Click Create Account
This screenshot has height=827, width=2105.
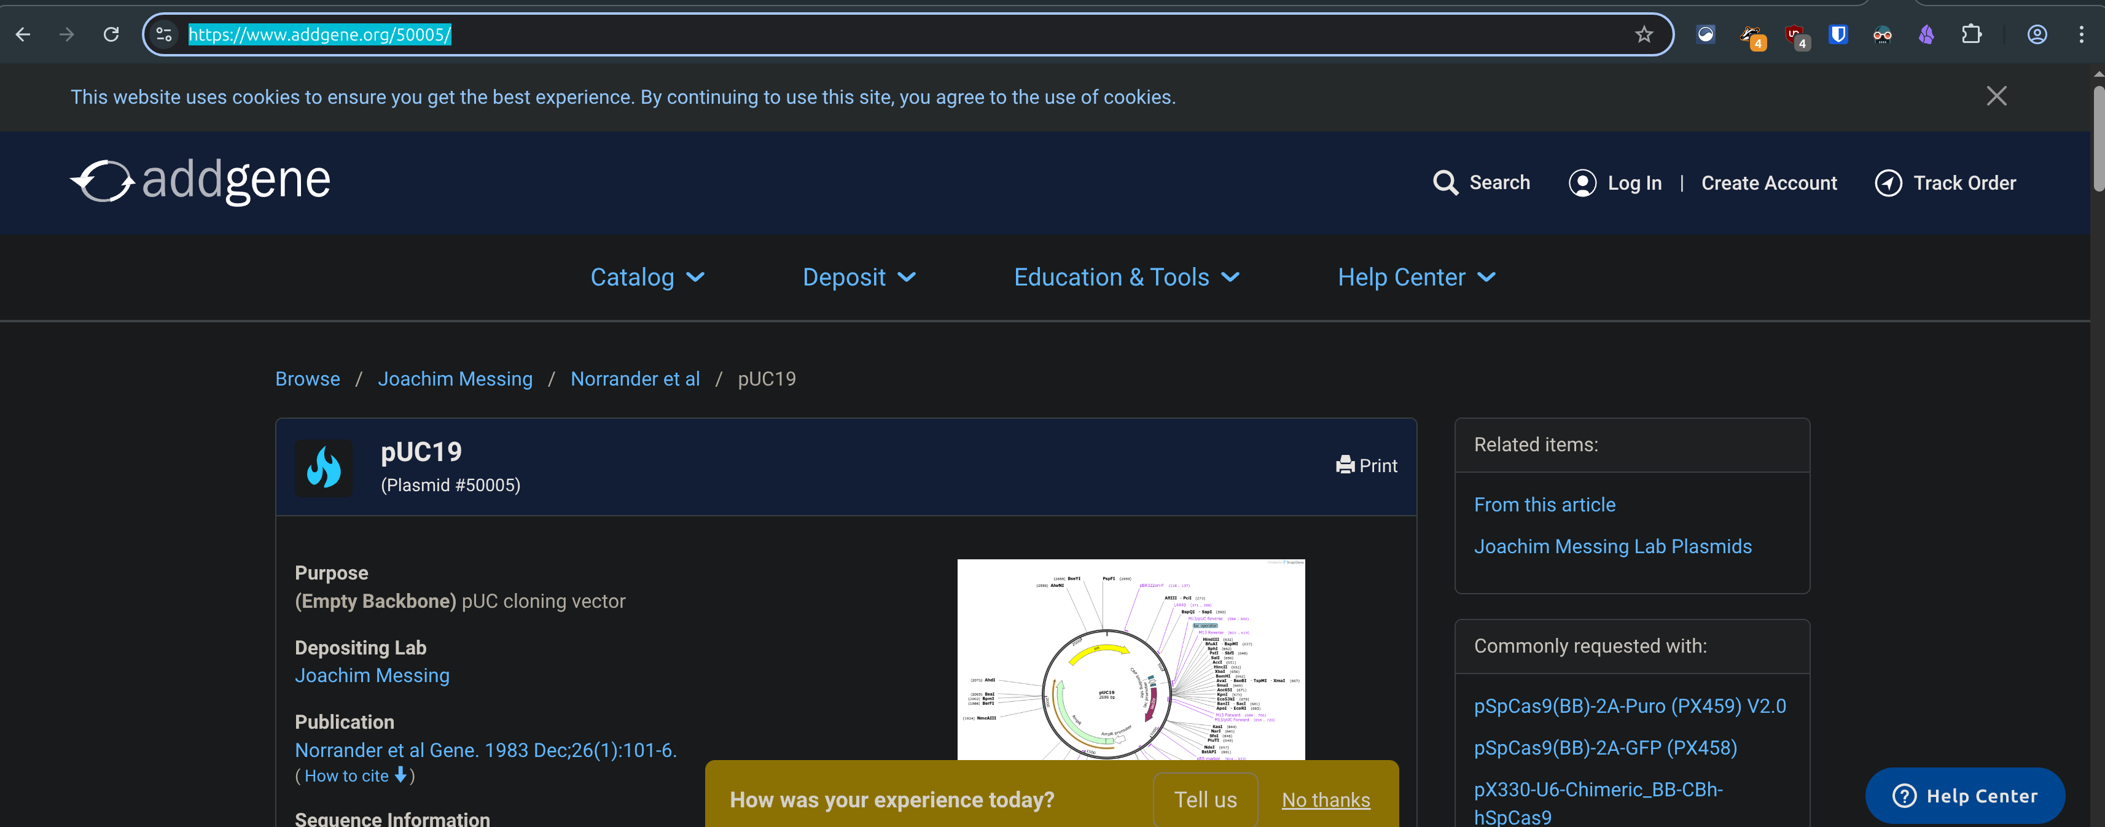click(x=1768, y=183)
